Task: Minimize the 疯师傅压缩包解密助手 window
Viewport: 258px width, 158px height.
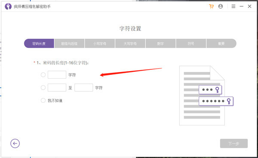Action: 241,6
